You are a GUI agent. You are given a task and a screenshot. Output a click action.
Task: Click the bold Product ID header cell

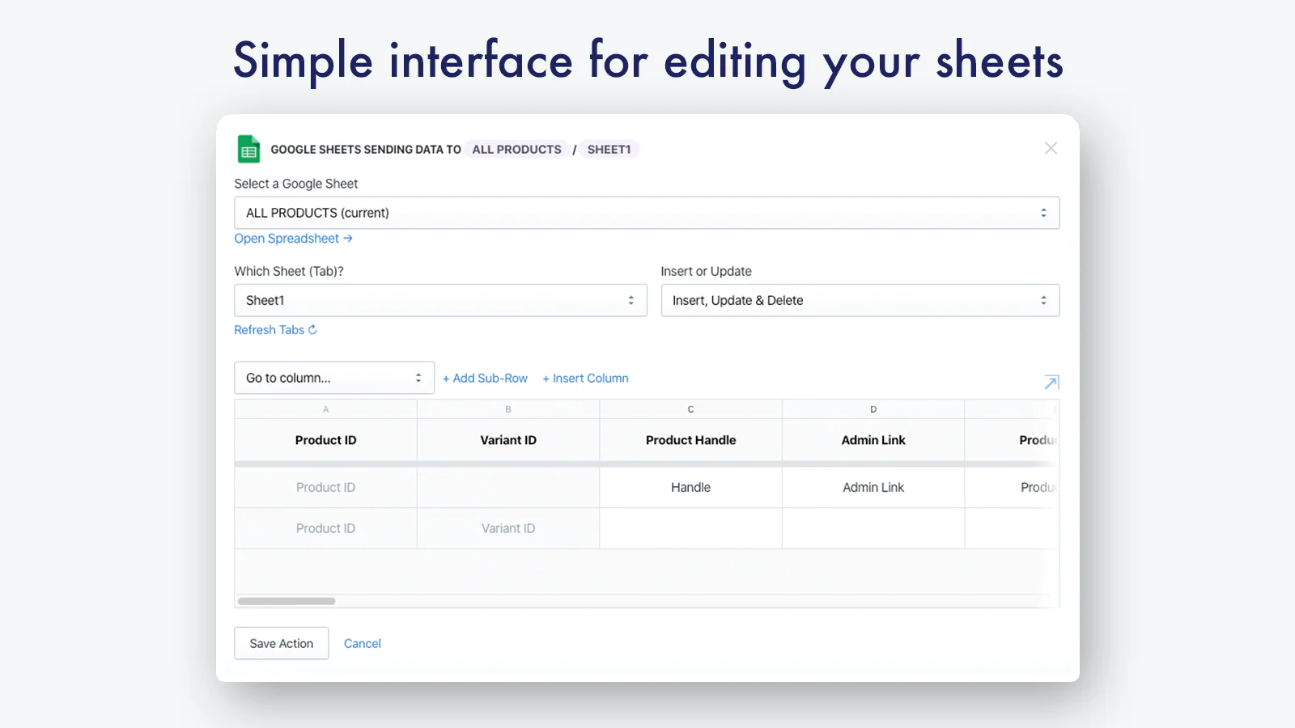coord(326,440)
